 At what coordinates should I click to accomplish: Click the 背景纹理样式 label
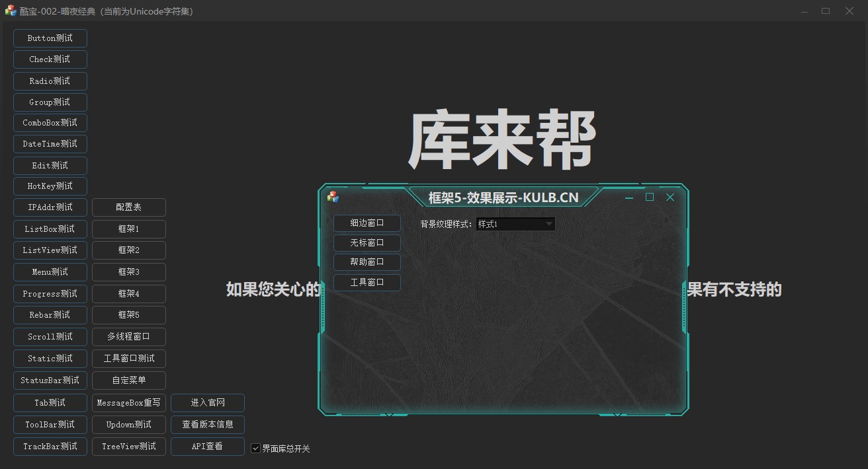tap(447, 224)
